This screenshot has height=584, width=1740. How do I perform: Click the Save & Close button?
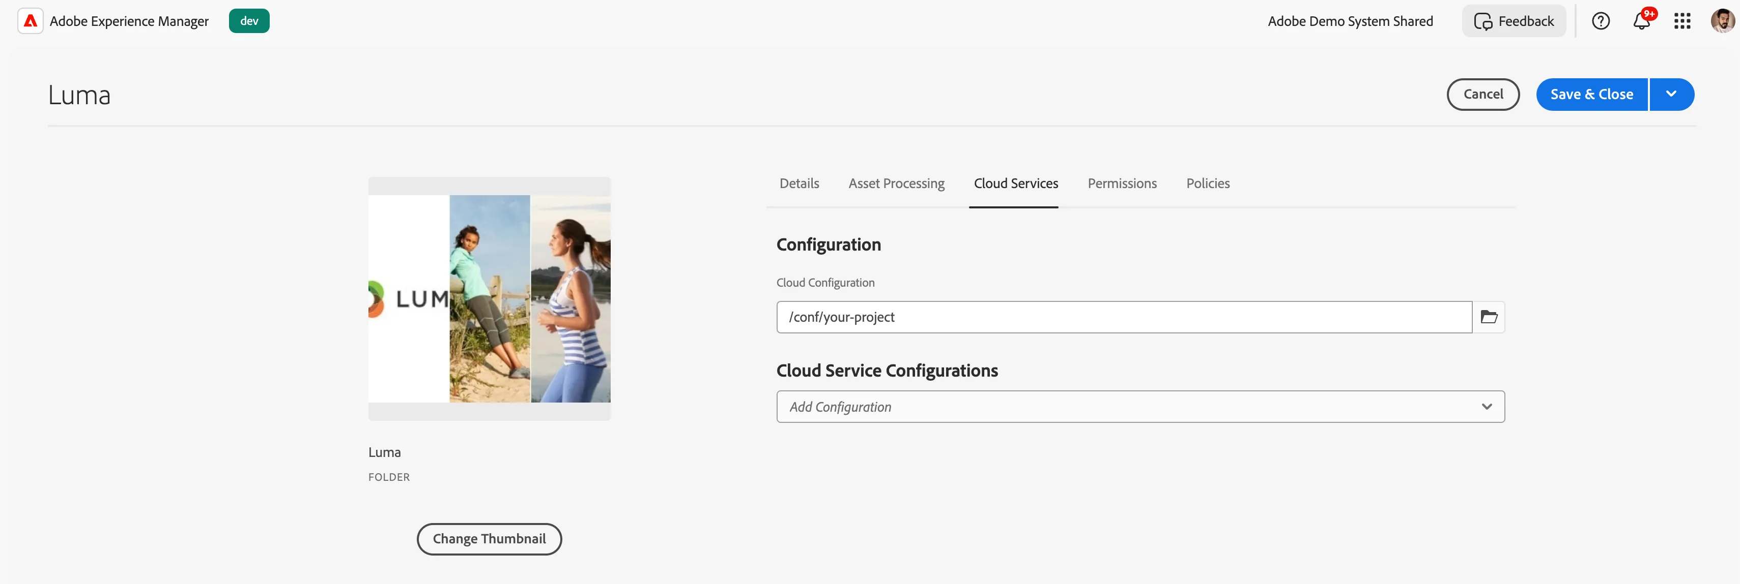coord(1591,95)
